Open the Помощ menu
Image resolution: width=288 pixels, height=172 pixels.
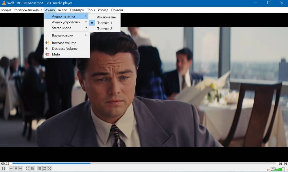[117, 10]
